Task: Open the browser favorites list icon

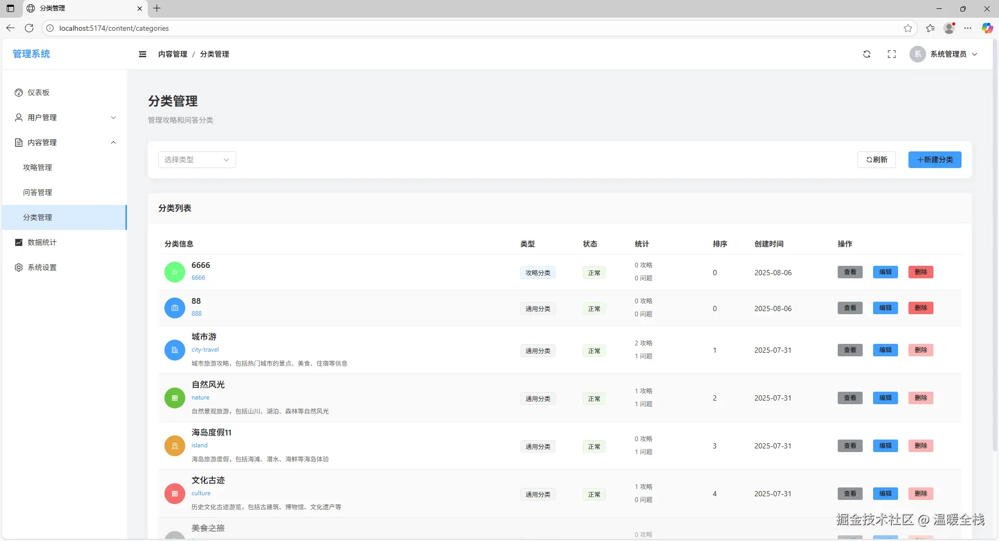Action: pyautogui.click(x=930, y=28)
